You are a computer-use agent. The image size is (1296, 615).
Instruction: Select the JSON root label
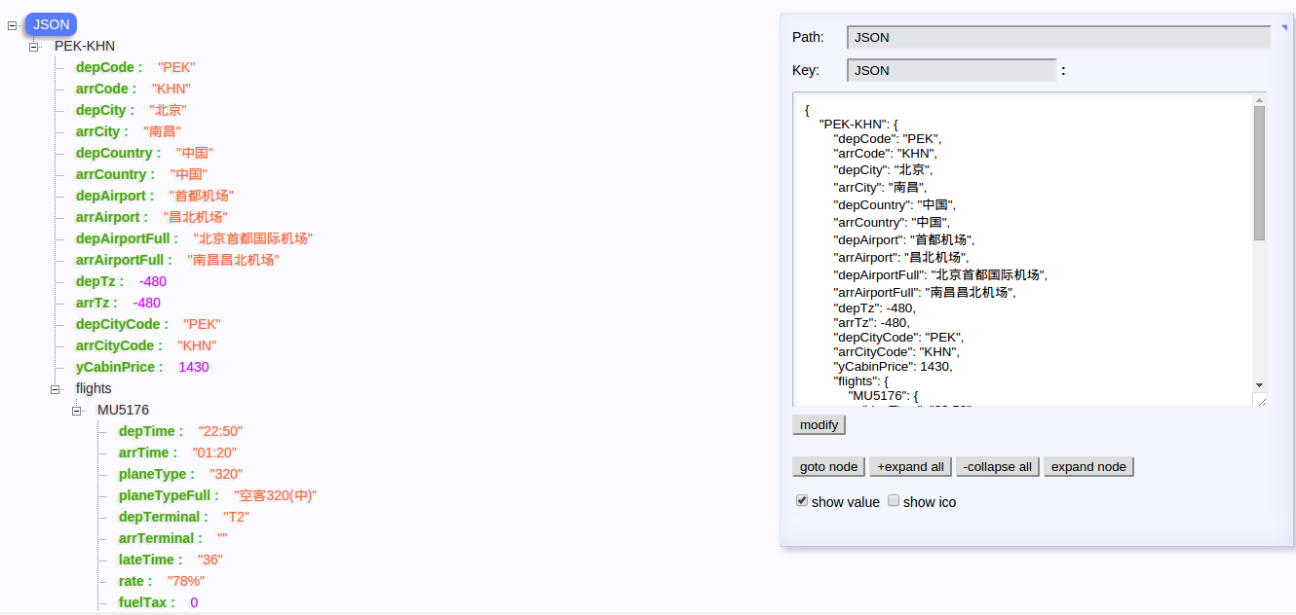tap(52, 24)
